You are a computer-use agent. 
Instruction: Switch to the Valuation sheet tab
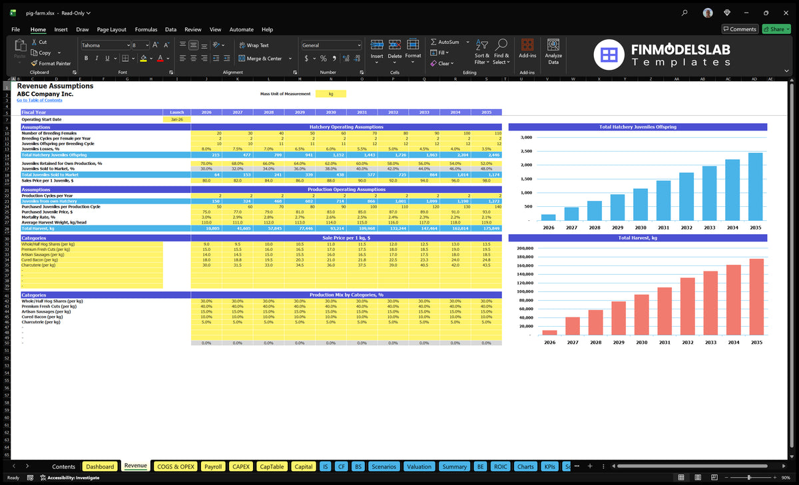[419, 466]
